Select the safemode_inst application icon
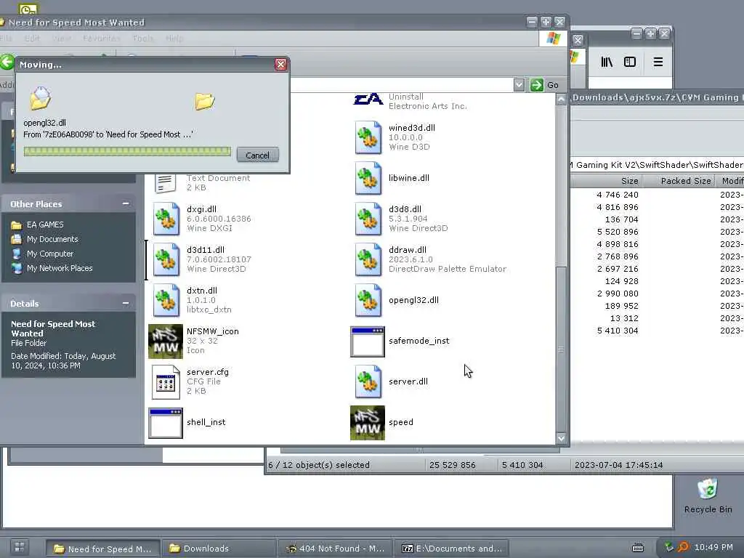Viewport: 744px width, 558px height. 367,341
